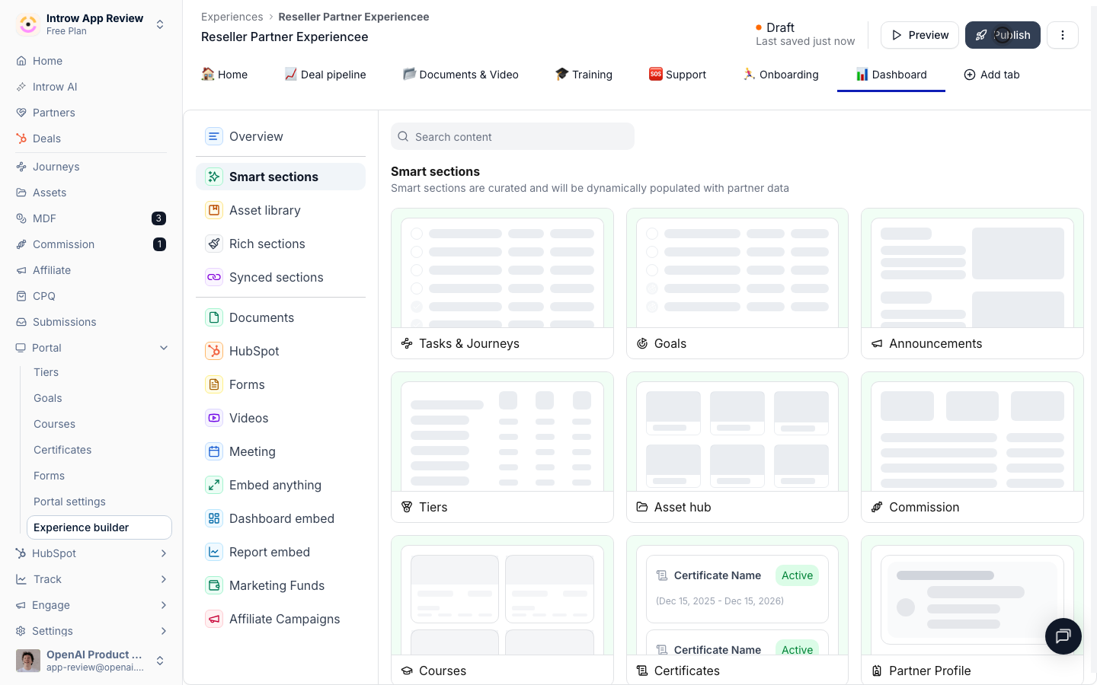Select the Partner Profile smart section card
This screenshot has height=685, width=1097.
[x=972, y=610]
